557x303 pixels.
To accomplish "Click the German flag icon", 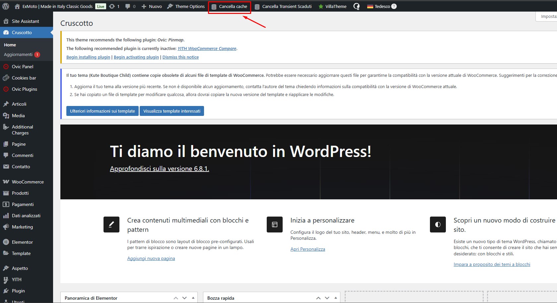I will (x=370, y=6).
